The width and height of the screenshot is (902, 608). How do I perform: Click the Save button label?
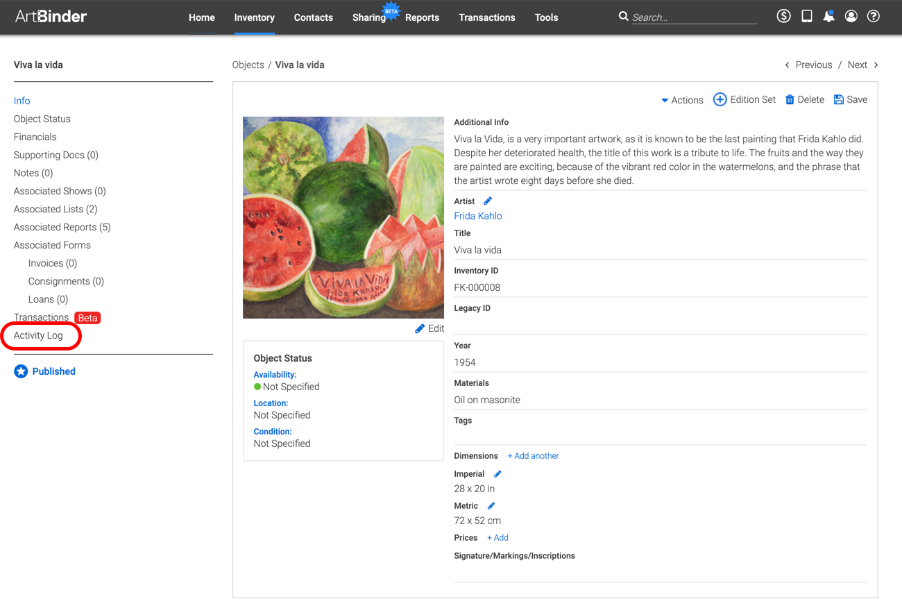(x=857, y=99)
